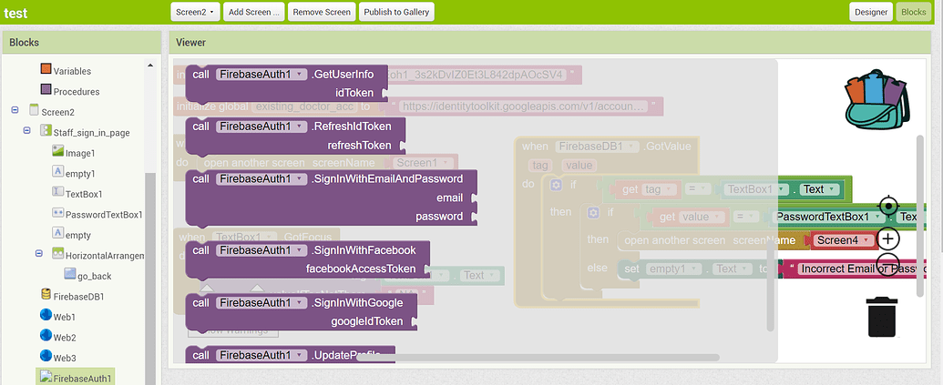Open the Screen2 screen selector dropdown

(x=195, y=12)
